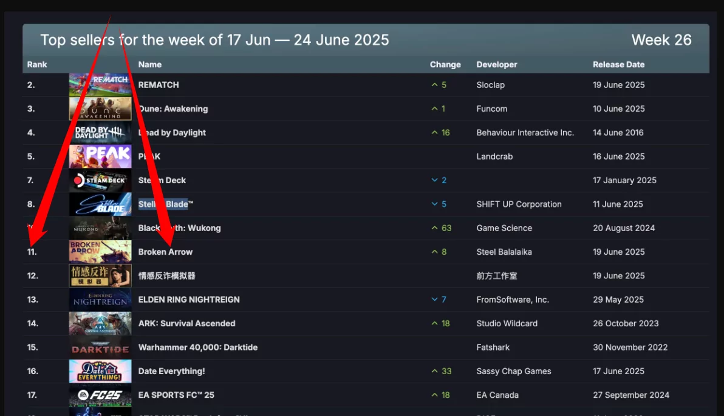
Task: Click the Change column header
Action: pyautogui.click(x=445, y=64)
